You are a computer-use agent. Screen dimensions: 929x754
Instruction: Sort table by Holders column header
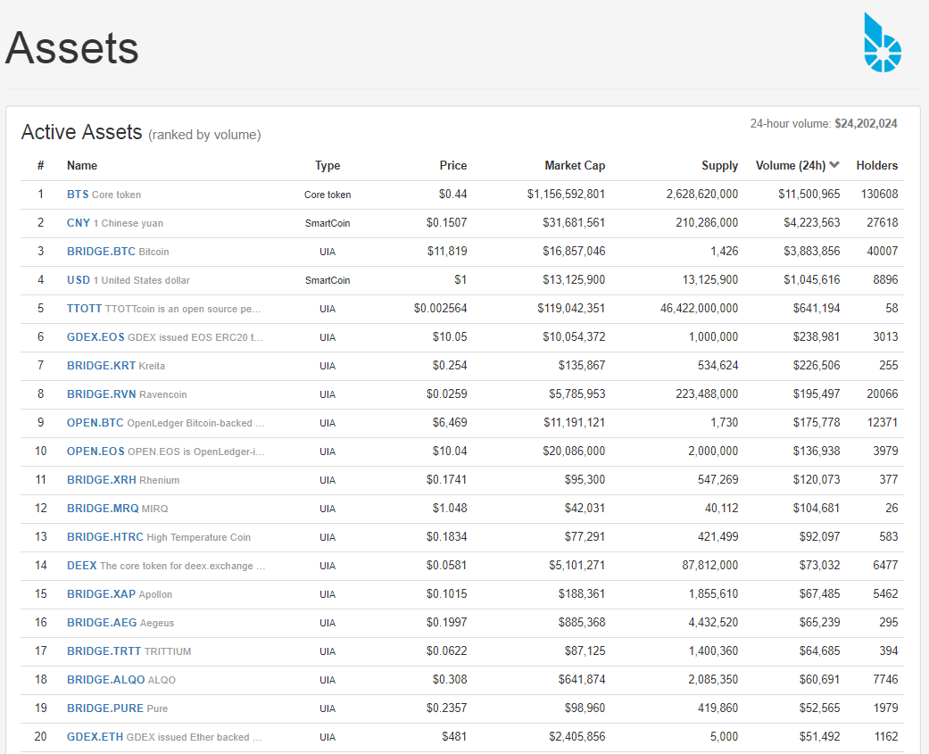pos(877,166)
